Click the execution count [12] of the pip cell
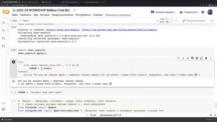 coord(14,27)
